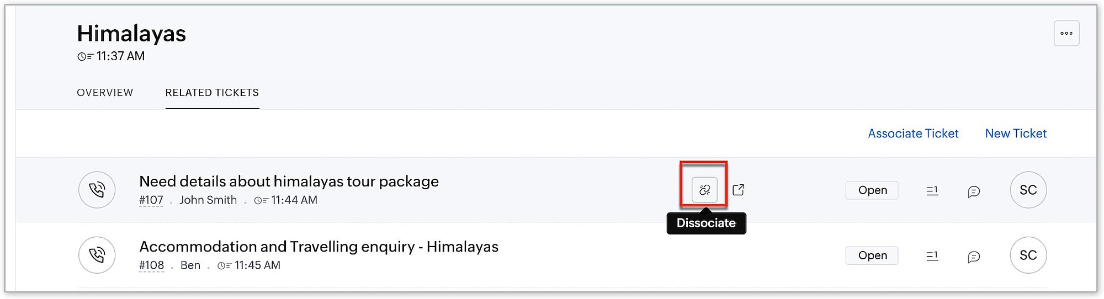Image resolution: width=1104 pixels, height=299 pixels.
Task: Switch to the Overview tab
Action: click(x=105, y=93)
